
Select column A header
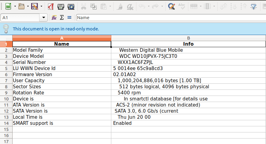(62, 38)
